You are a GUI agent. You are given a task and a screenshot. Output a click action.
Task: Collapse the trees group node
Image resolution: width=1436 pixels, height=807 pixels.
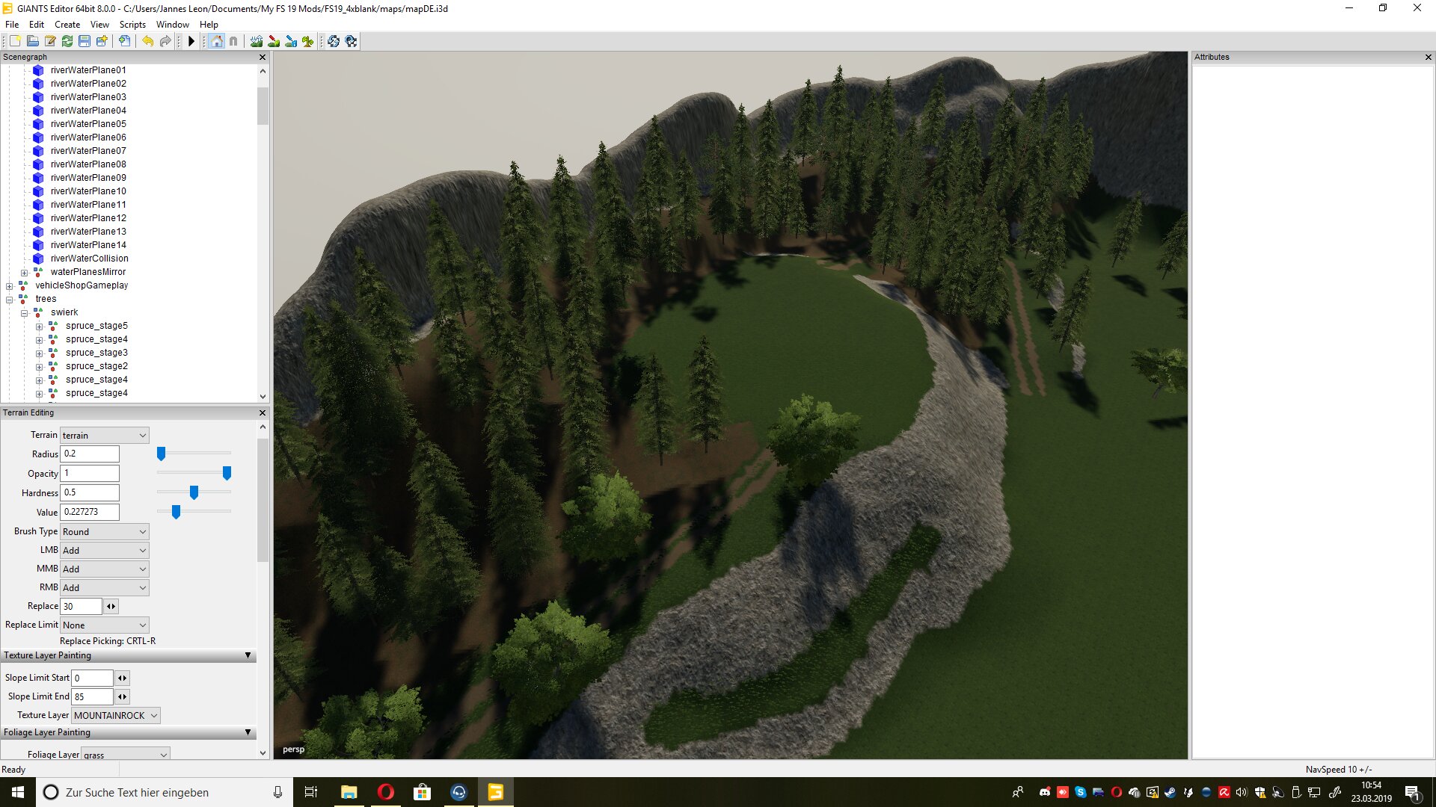[9, 299]
